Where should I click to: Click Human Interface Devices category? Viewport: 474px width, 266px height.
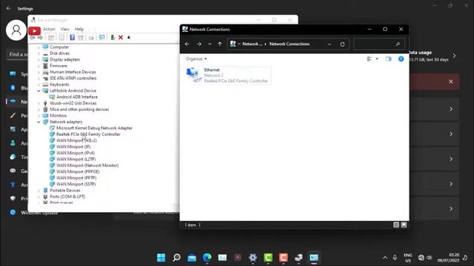(73, 72)
